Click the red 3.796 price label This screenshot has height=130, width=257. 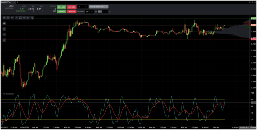point(253,39)
